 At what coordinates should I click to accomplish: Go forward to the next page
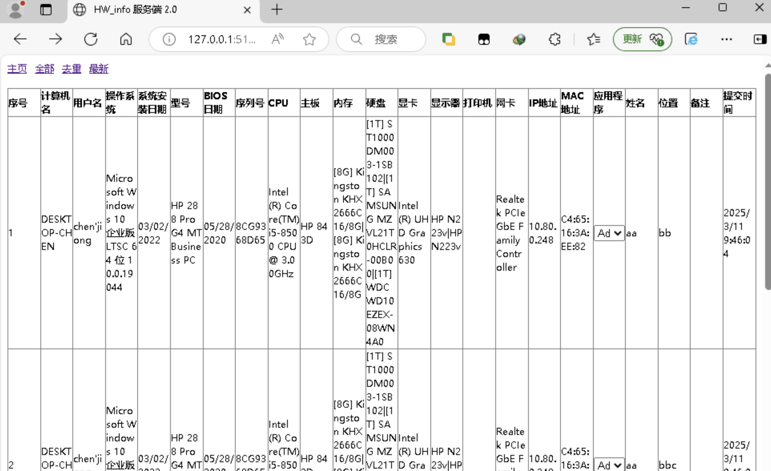(56, 39)
